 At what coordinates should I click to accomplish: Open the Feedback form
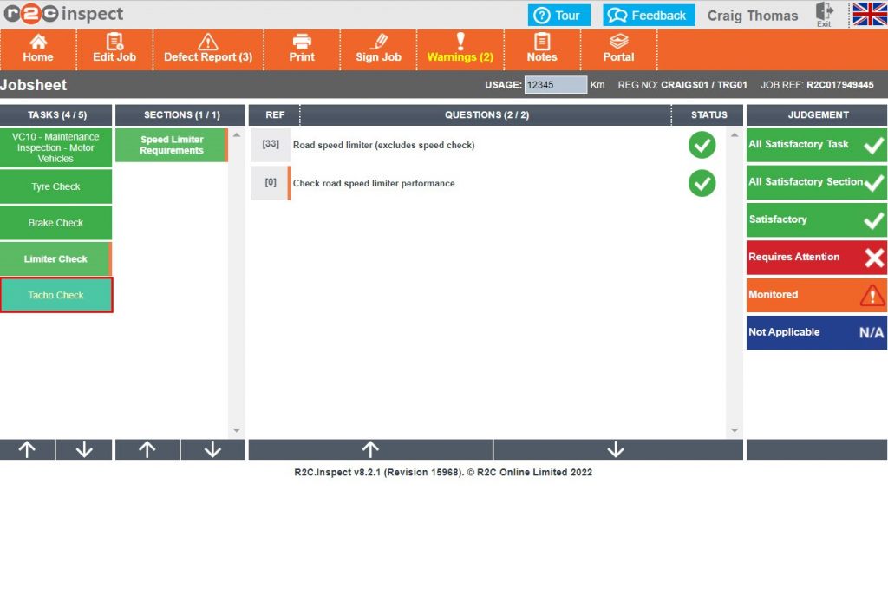648,14
